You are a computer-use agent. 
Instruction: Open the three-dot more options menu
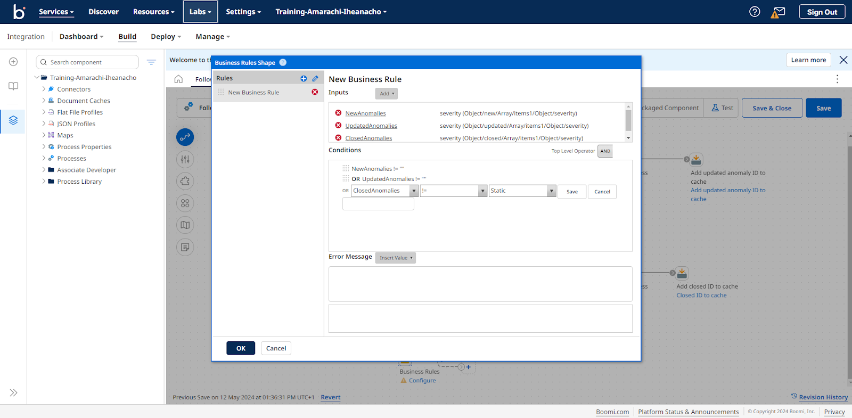point(837,79)
